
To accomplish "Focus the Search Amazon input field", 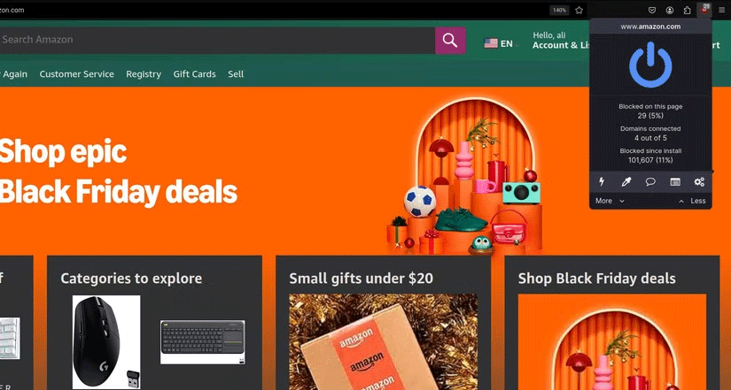I will (x=217, y=40).
